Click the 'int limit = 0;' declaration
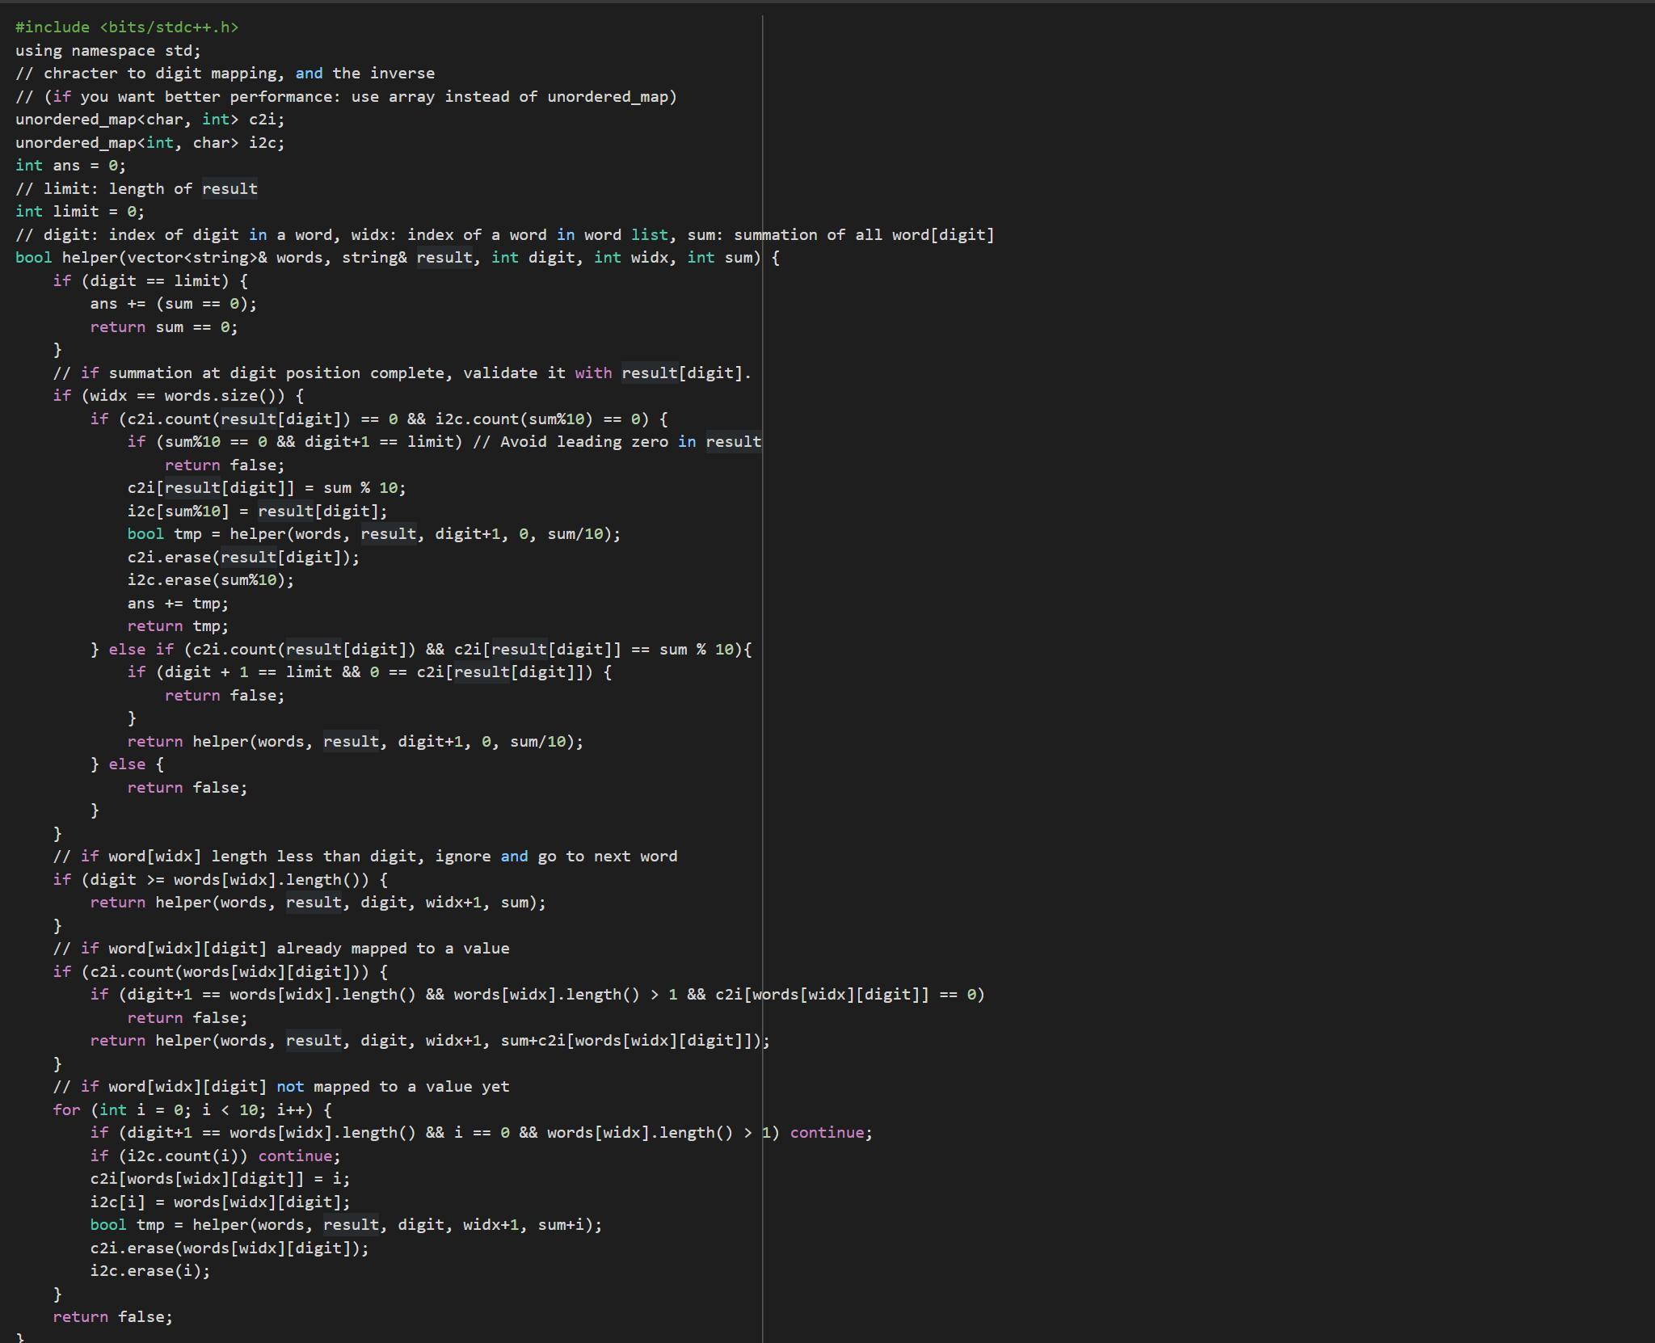 (x=79, y=212)
